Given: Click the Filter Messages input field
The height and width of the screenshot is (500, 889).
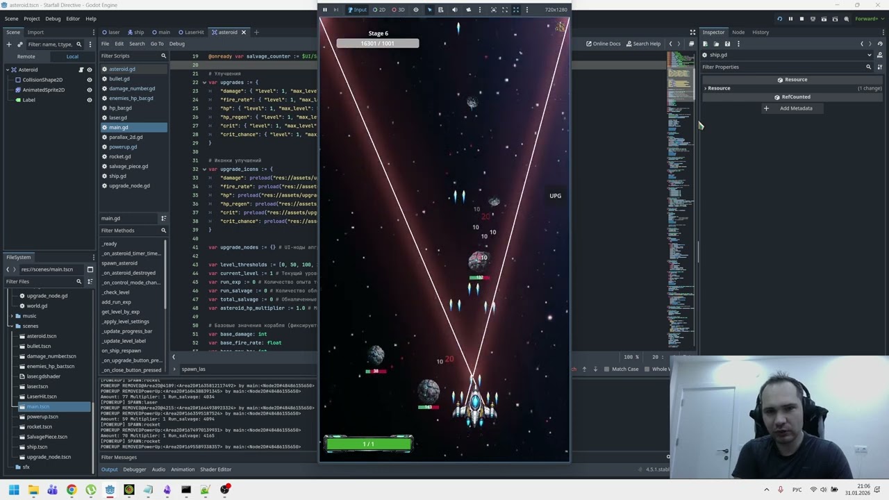Looking at the screenshot, I should (208, 457).
